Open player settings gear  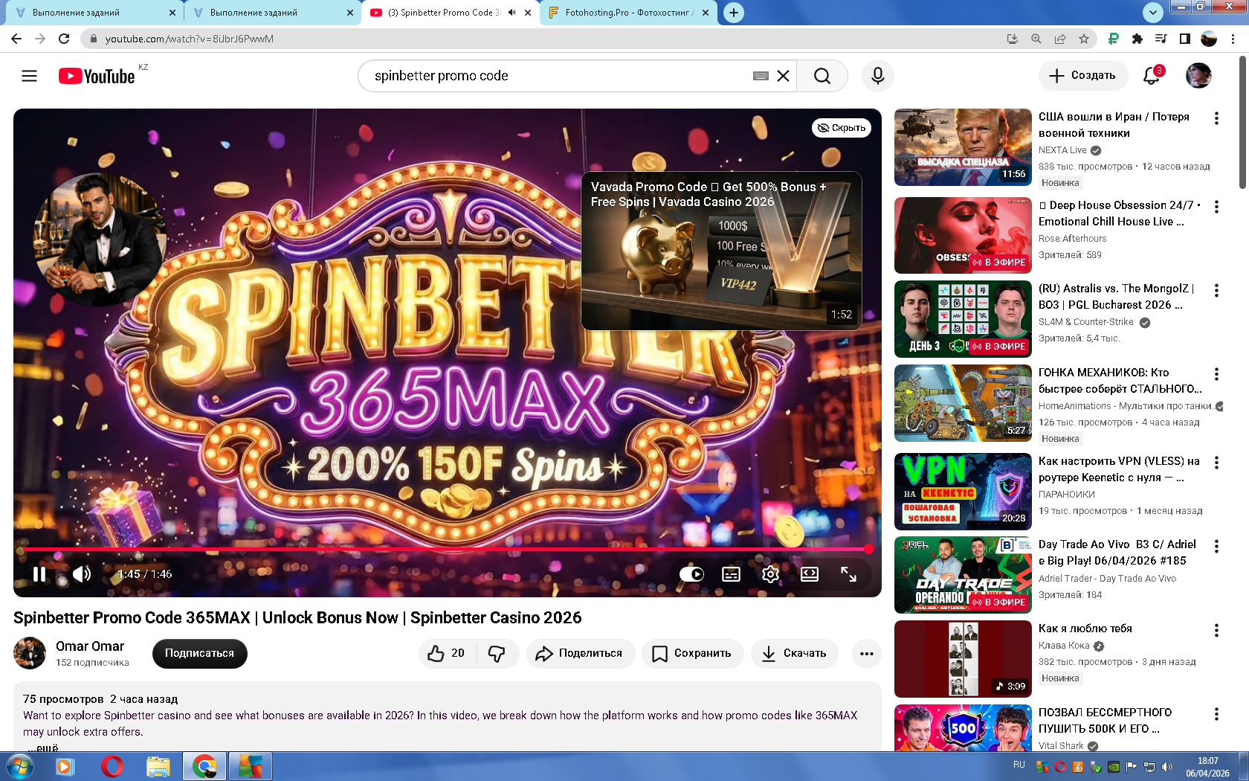pos(770,574)
